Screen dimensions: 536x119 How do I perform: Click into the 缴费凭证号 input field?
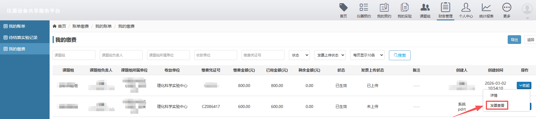coord(263,55)
